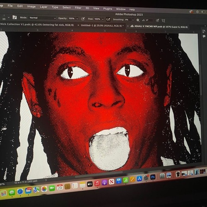The image size is (207, 207).
Task: Open smoothing options gear icon
Action: [x=138, y=20]
